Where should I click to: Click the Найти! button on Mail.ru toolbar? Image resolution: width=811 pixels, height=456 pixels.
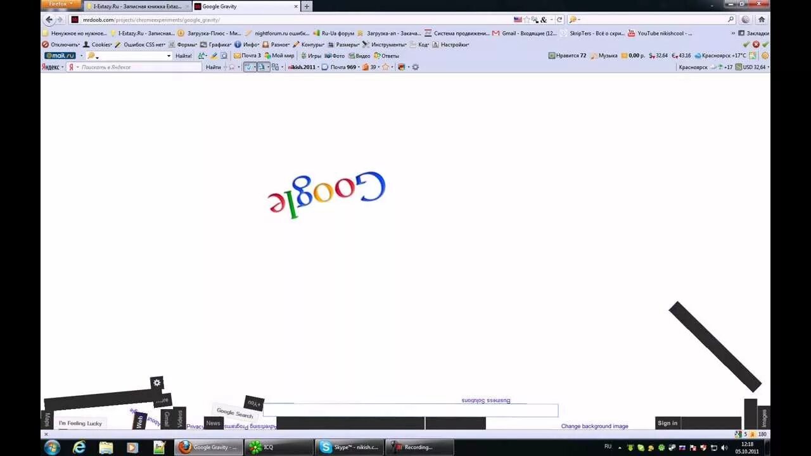coord(184,56)
